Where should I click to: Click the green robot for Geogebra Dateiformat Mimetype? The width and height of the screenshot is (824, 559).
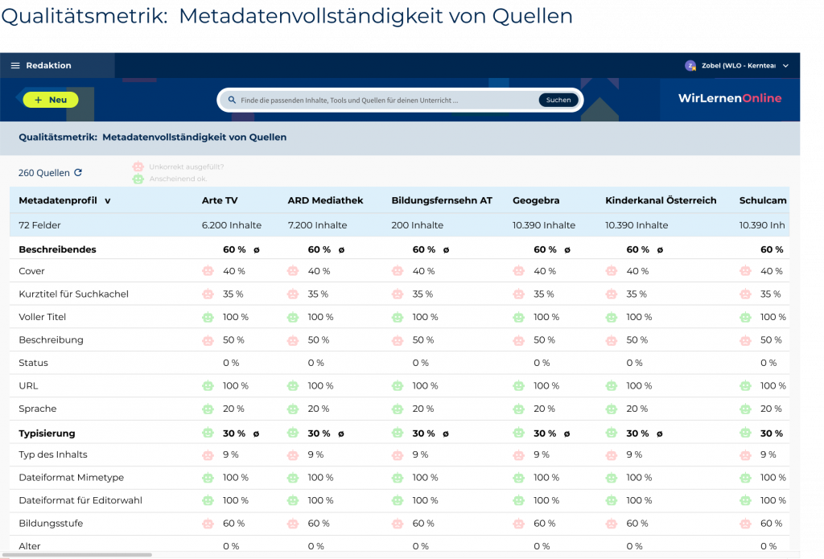pos(519,478)
